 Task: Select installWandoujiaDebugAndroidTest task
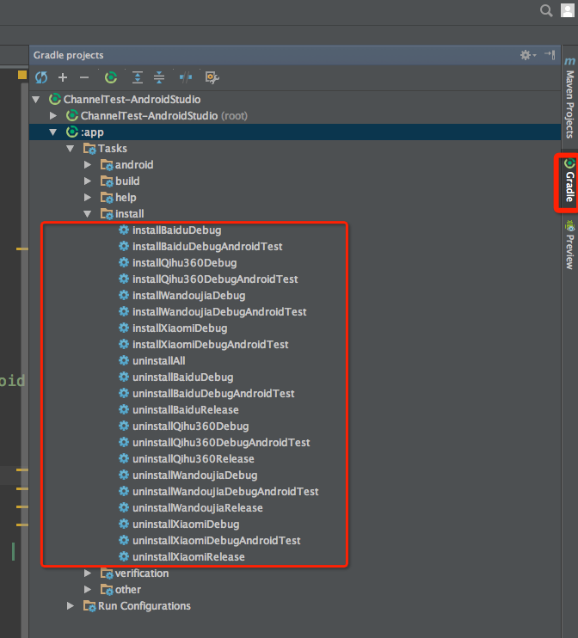[219, 311]
